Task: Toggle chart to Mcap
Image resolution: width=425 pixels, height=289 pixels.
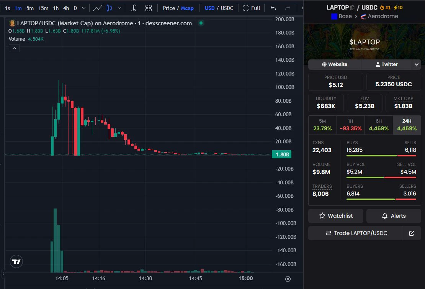Action: tap(187, 8)
